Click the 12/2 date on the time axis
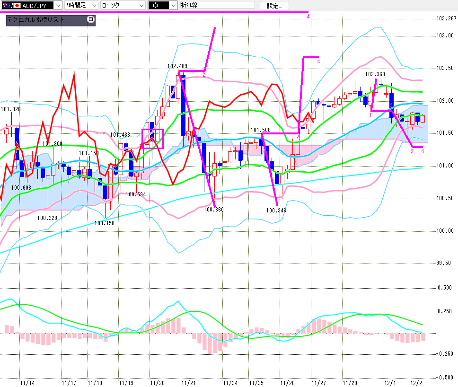The width and height of the screenshot is (458, 387). [417, 382]
